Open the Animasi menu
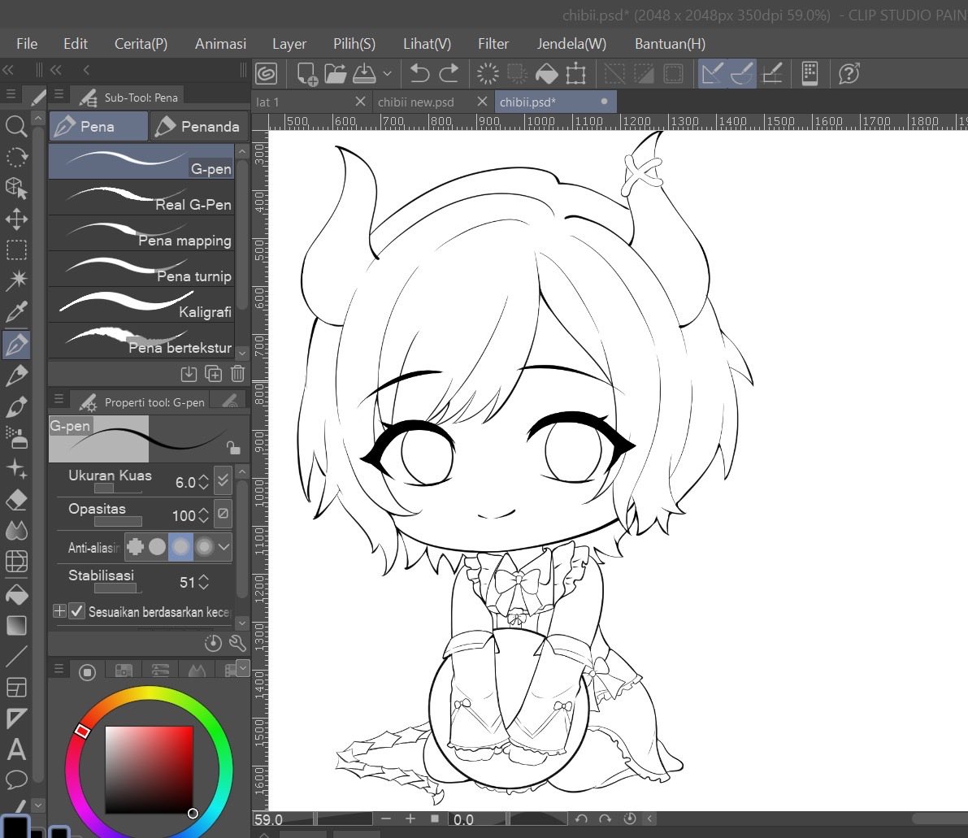 (220, 44)
